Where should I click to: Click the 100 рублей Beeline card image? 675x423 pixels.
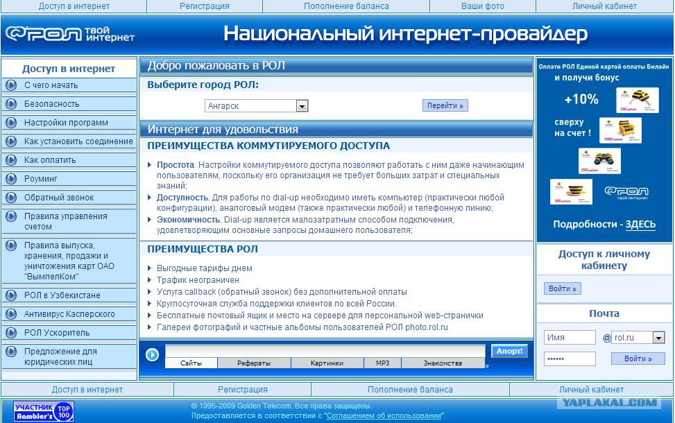tap(637, 101)
